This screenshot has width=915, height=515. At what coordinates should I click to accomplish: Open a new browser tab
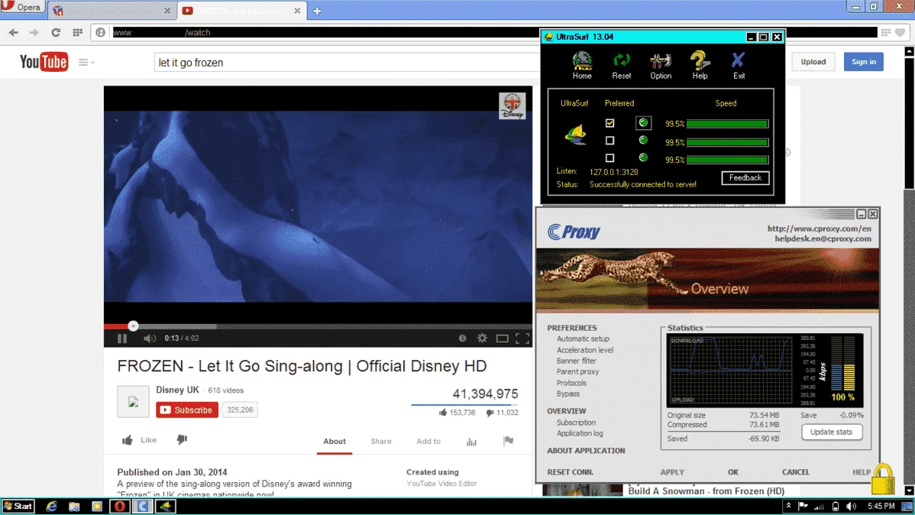click(x=317, y=11)
